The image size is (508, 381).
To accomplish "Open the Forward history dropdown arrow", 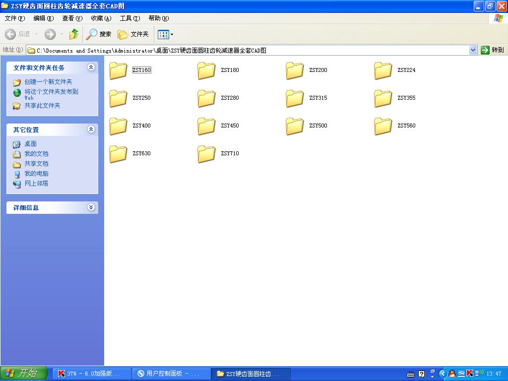I will [62, 34].
